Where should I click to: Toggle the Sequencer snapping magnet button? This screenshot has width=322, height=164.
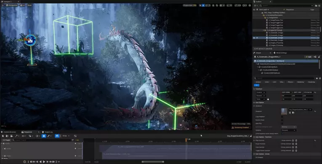click(57, 136)
